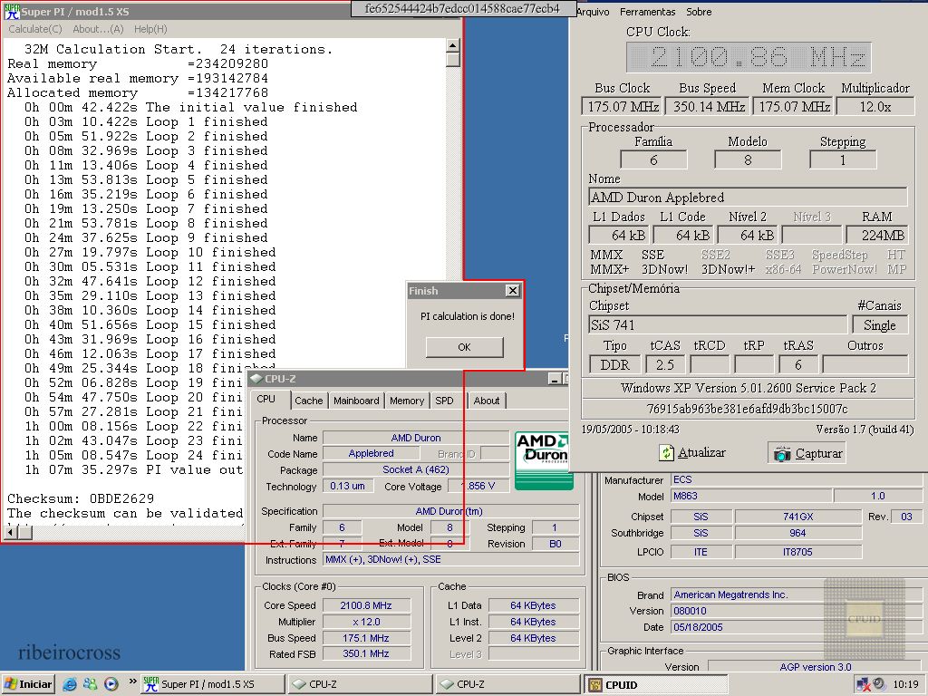Click Super PI vertical scrollbar up arrow
The width and height of the screenshot is (928, 696).
pos(453,45)
